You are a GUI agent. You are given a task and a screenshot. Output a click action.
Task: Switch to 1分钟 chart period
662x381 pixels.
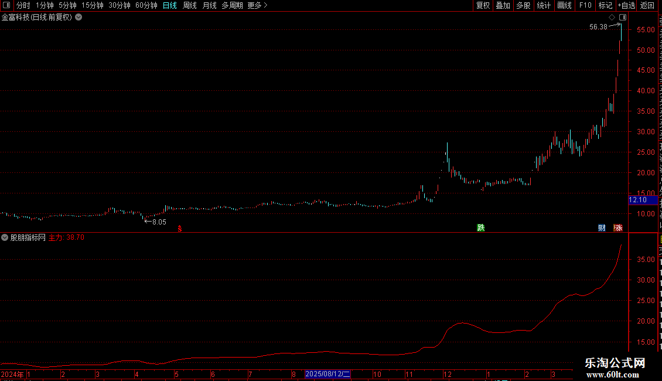[45, 5]
